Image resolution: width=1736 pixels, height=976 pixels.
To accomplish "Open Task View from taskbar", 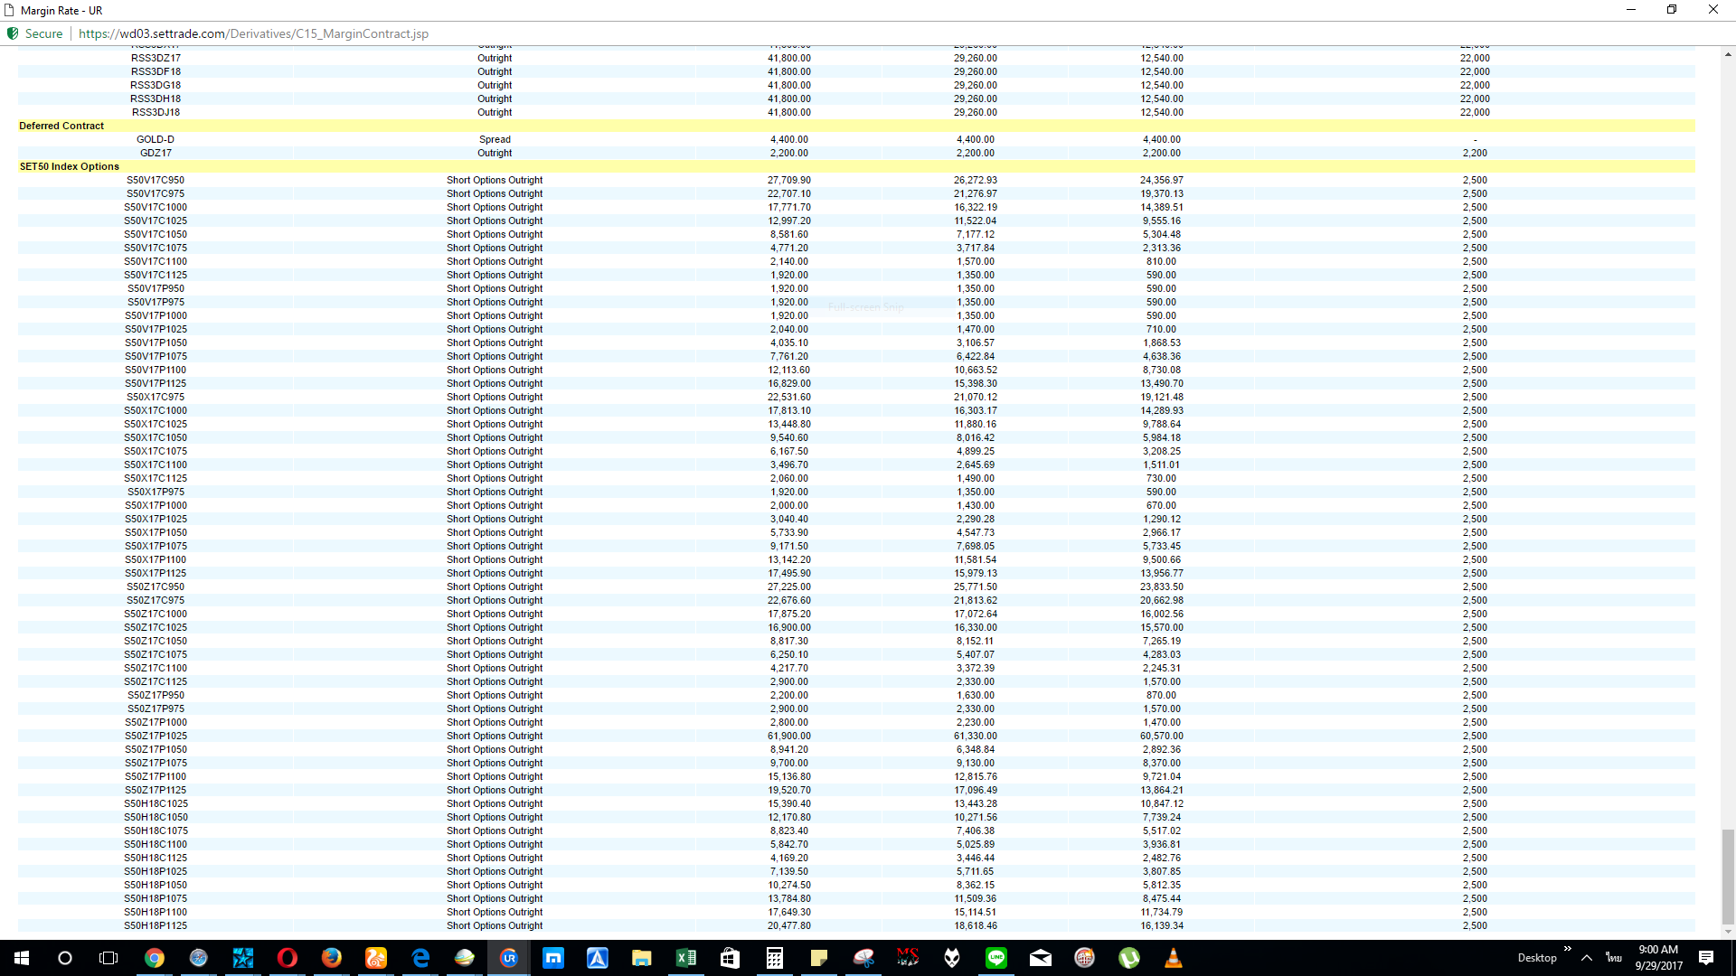I will click(108, 958).
